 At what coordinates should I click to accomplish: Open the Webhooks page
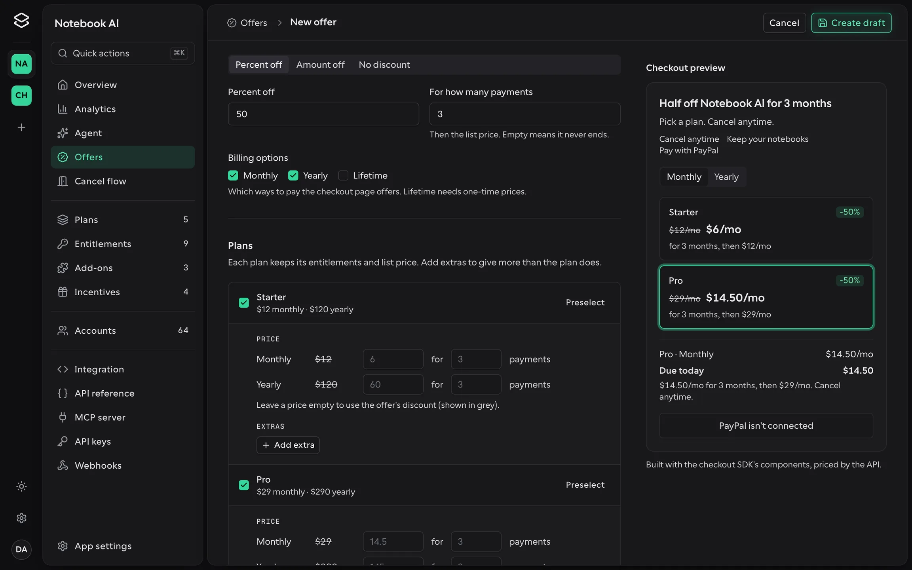(123, 465)
